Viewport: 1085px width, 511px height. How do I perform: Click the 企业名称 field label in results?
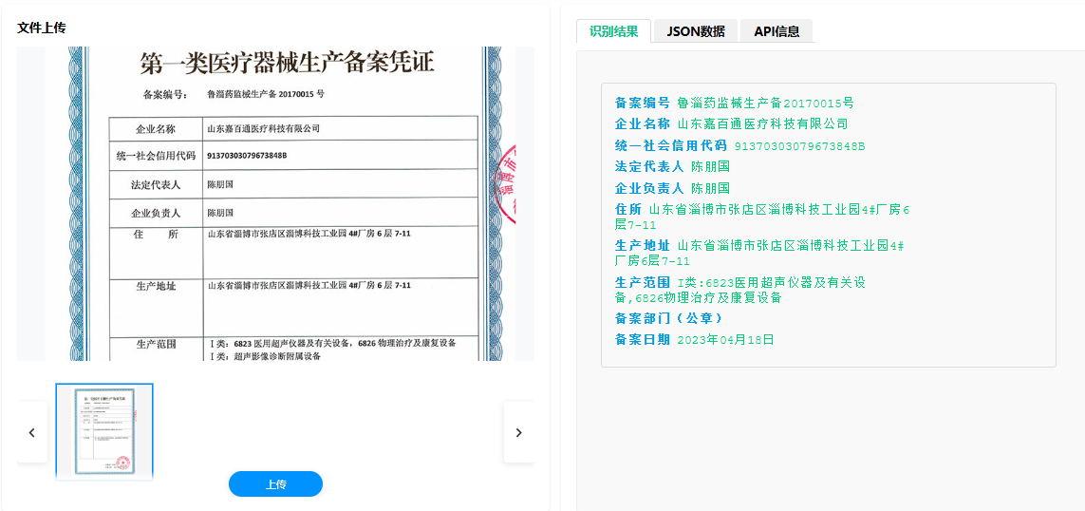642,123
